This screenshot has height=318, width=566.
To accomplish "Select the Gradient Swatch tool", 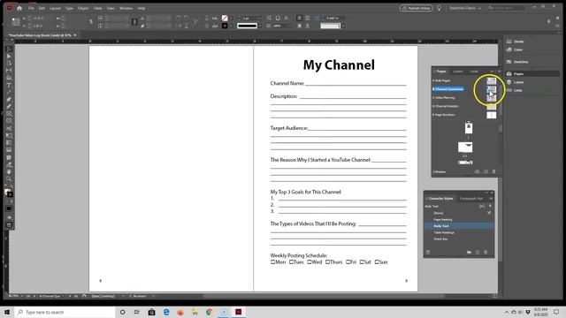I will (9, 143).
